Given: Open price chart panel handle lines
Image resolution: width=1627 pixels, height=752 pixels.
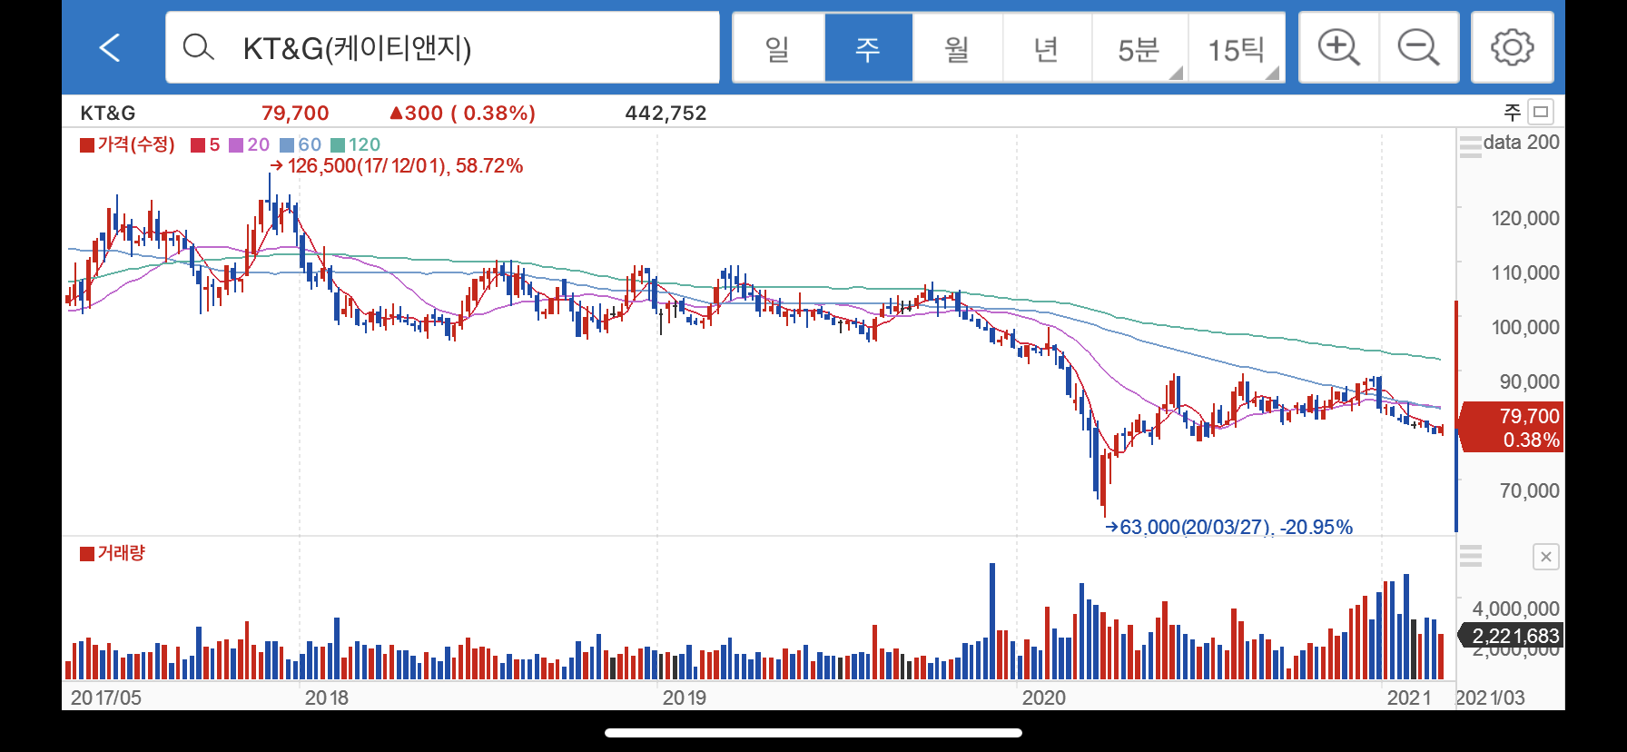Looking at the screenshot, I should 1470,145.
